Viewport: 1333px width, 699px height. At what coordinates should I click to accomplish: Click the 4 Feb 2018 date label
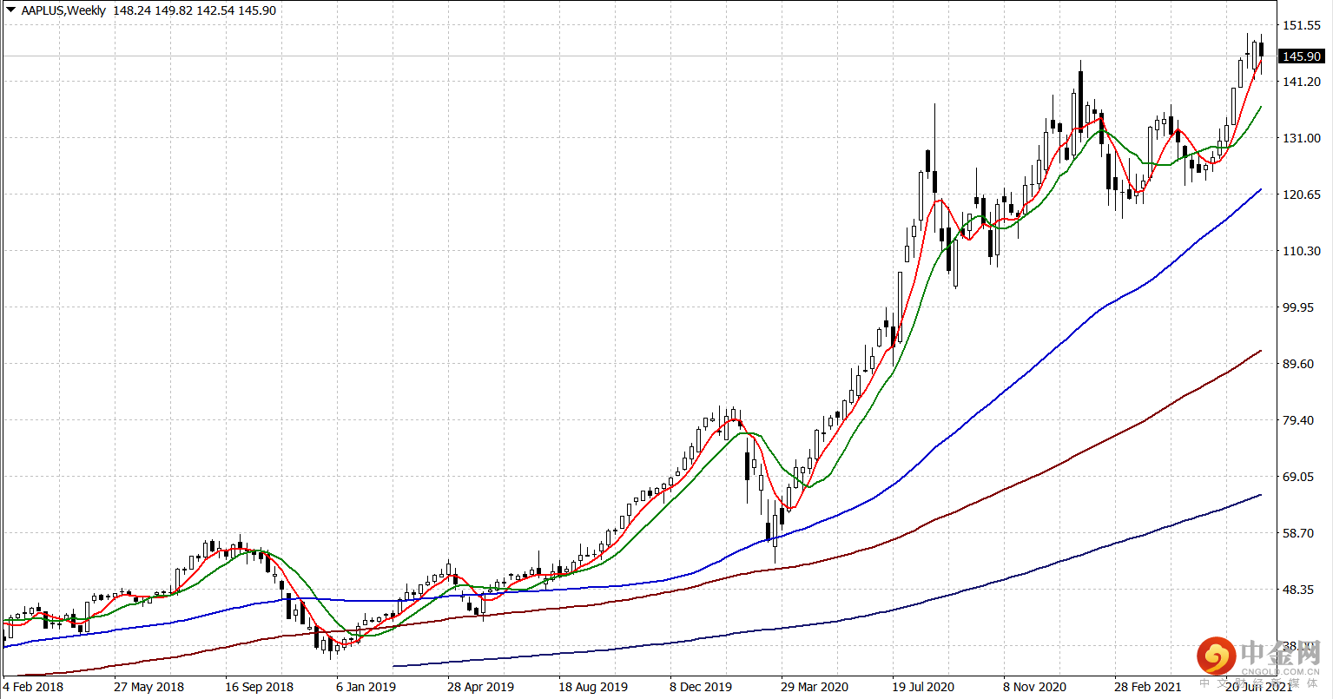point(34,687)
